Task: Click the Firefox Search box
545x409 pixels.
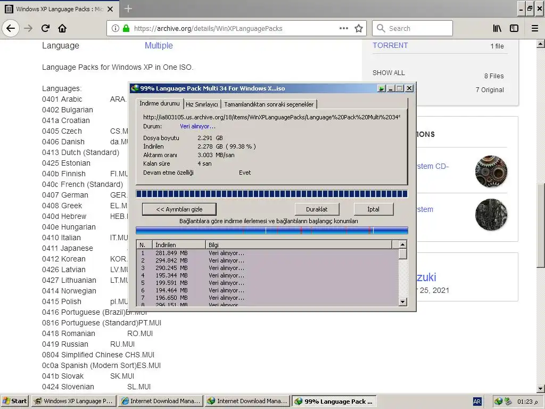Action: pyautogui.click(x=412, y=28)
